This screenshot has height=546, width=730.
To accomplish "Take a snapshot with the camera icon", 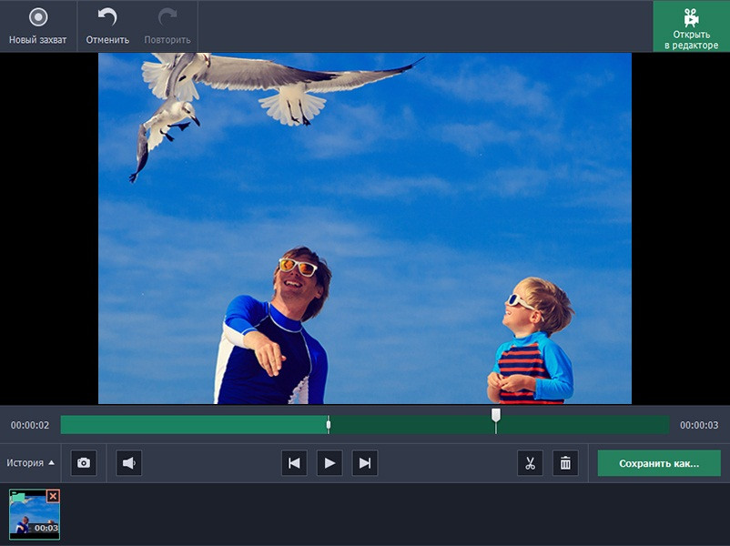I will pos(84,463).
